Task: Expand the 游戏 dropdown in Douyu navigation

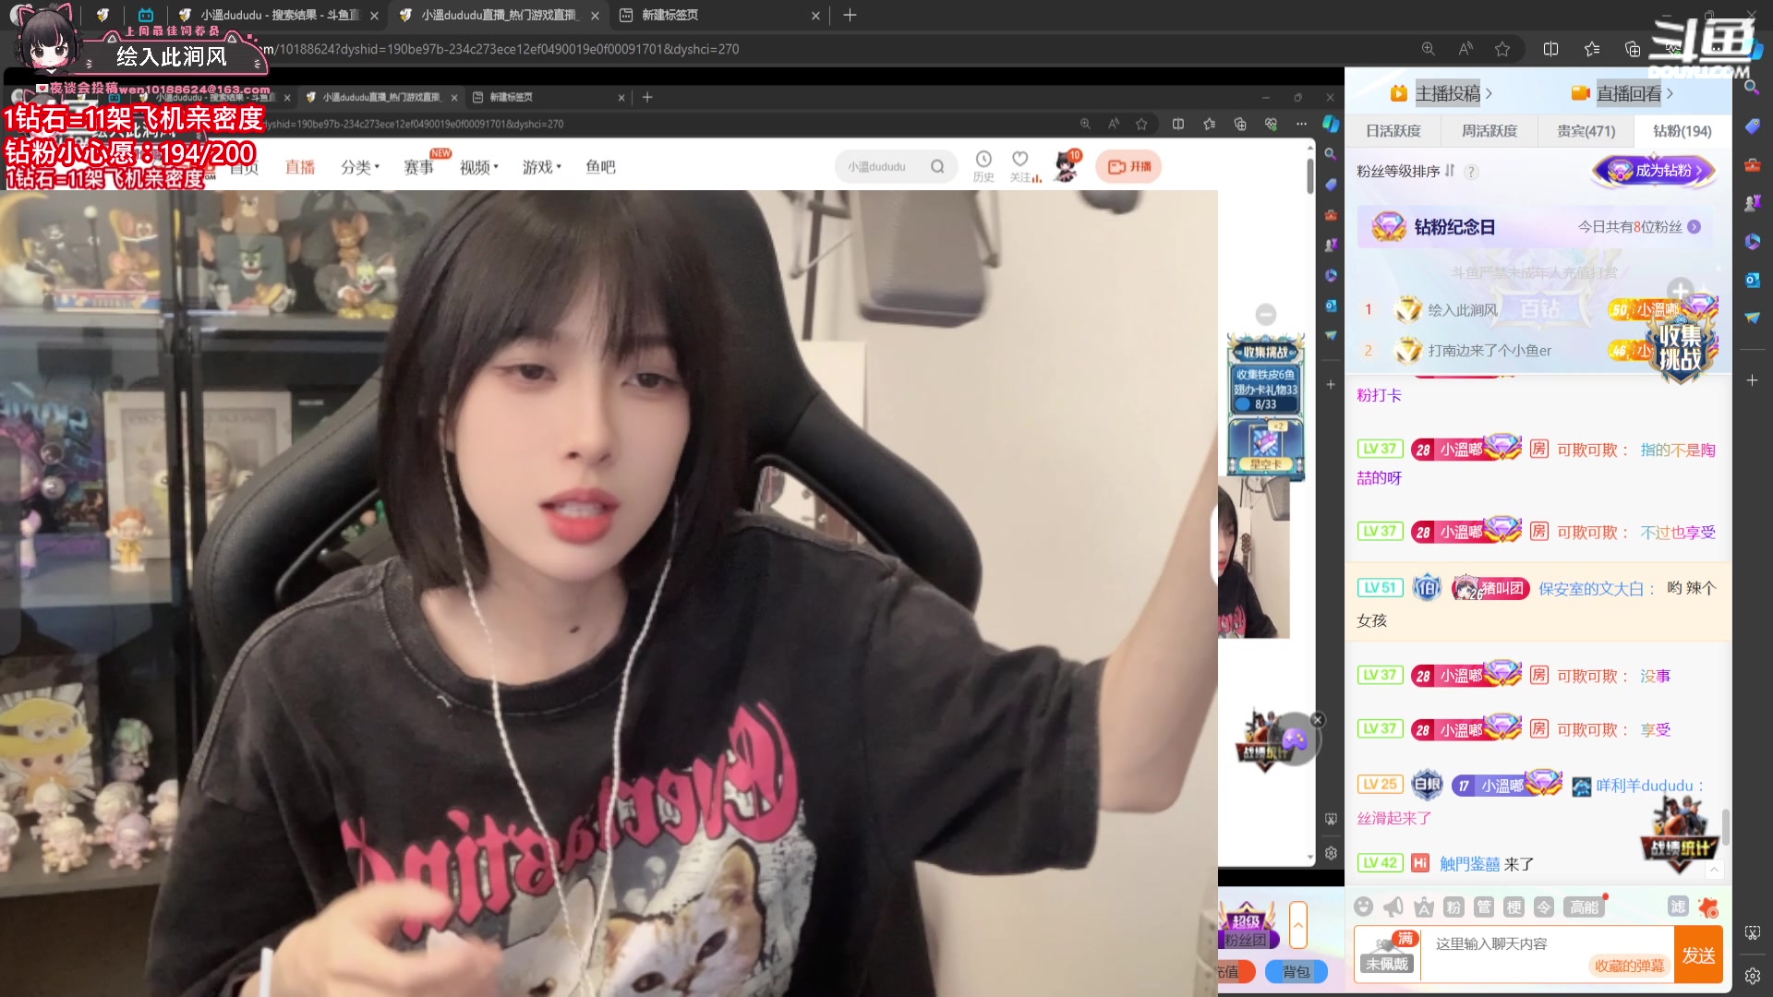Action: click(x=542, y=167)
